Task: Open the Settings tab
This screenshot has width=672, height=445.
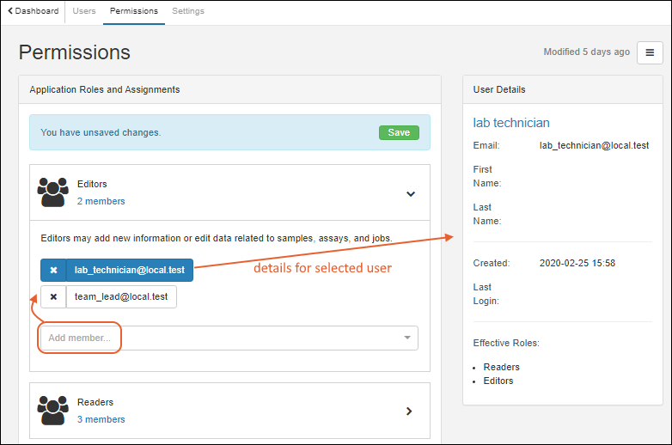Action: (188, 11)
